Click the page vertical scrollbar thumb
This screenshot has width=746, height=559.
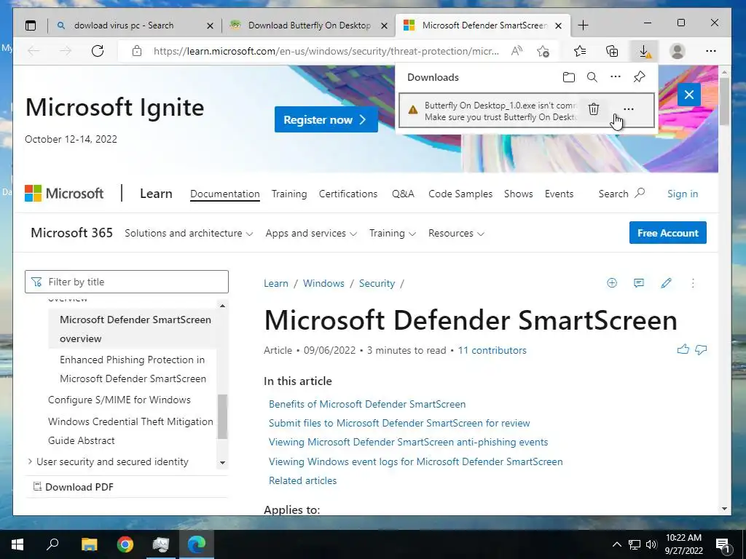click(724, 101)
